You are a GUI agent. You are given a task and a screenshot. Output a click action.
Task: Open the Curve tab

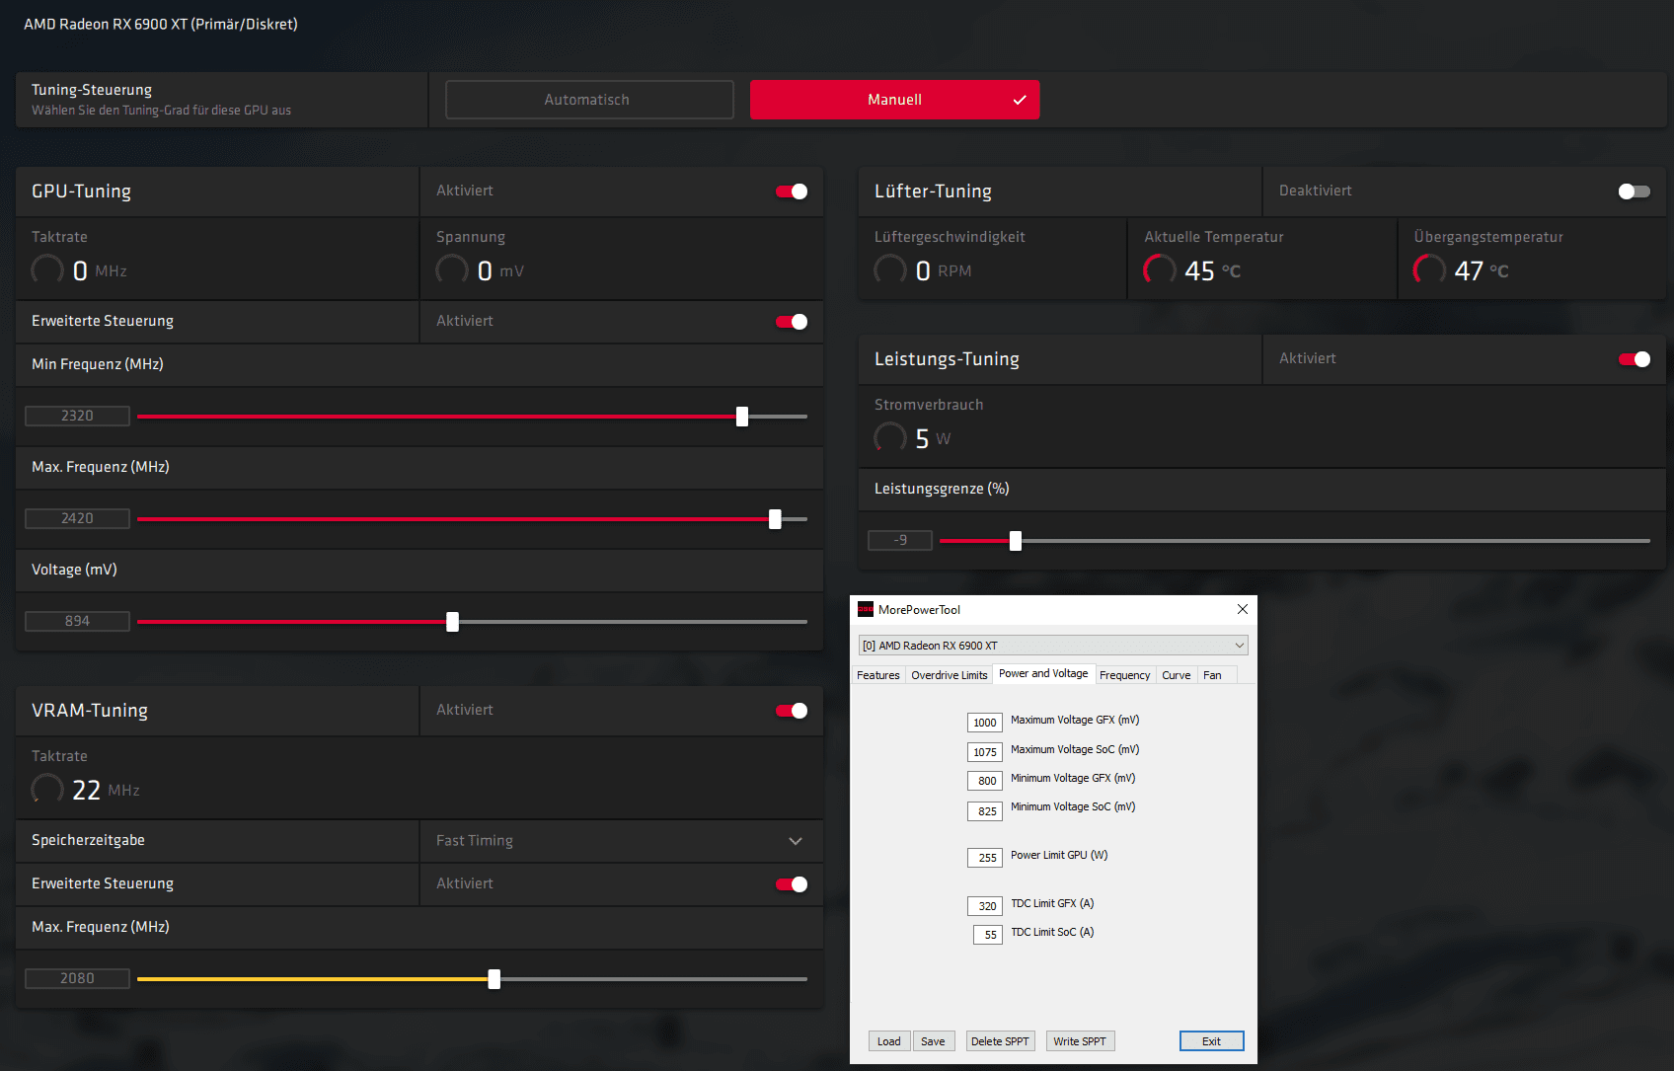(x=1177, y=675)
